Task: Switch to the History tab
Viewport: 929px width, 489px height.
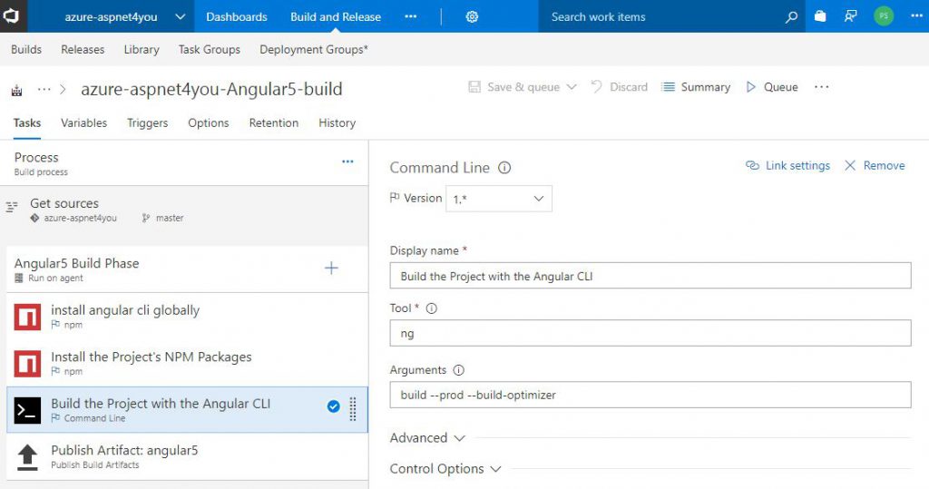Action: [337, 122]
